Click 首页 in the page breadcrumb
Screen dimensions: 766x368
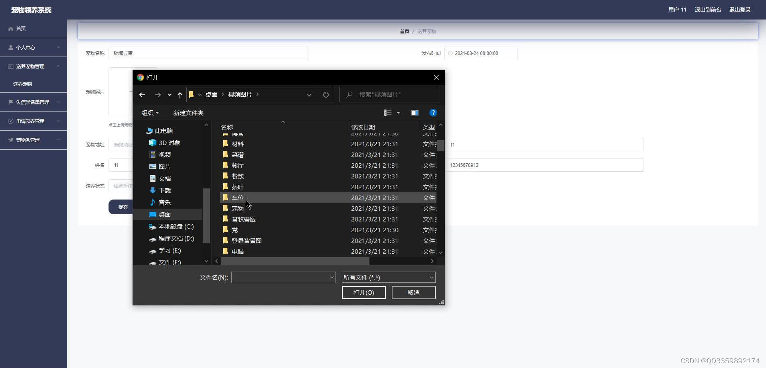coord(405,31)
